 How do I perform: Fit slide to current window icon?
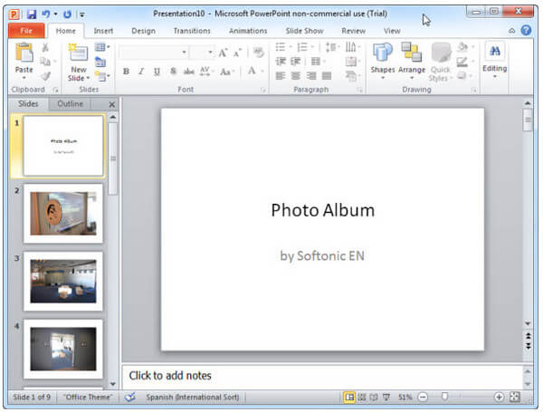coord(515,397)
